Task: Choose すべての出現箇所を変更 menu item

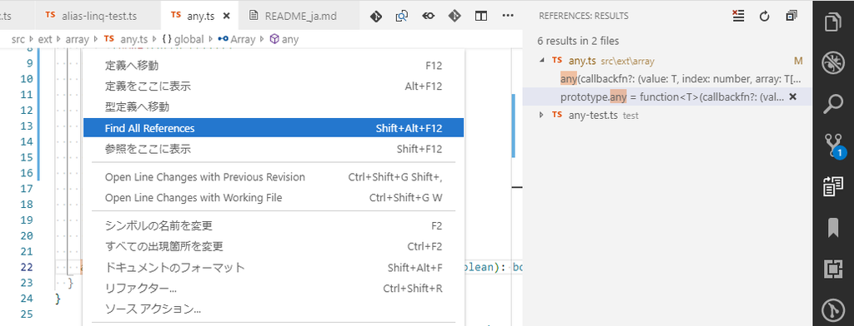Action: click(x=274, y=247)
